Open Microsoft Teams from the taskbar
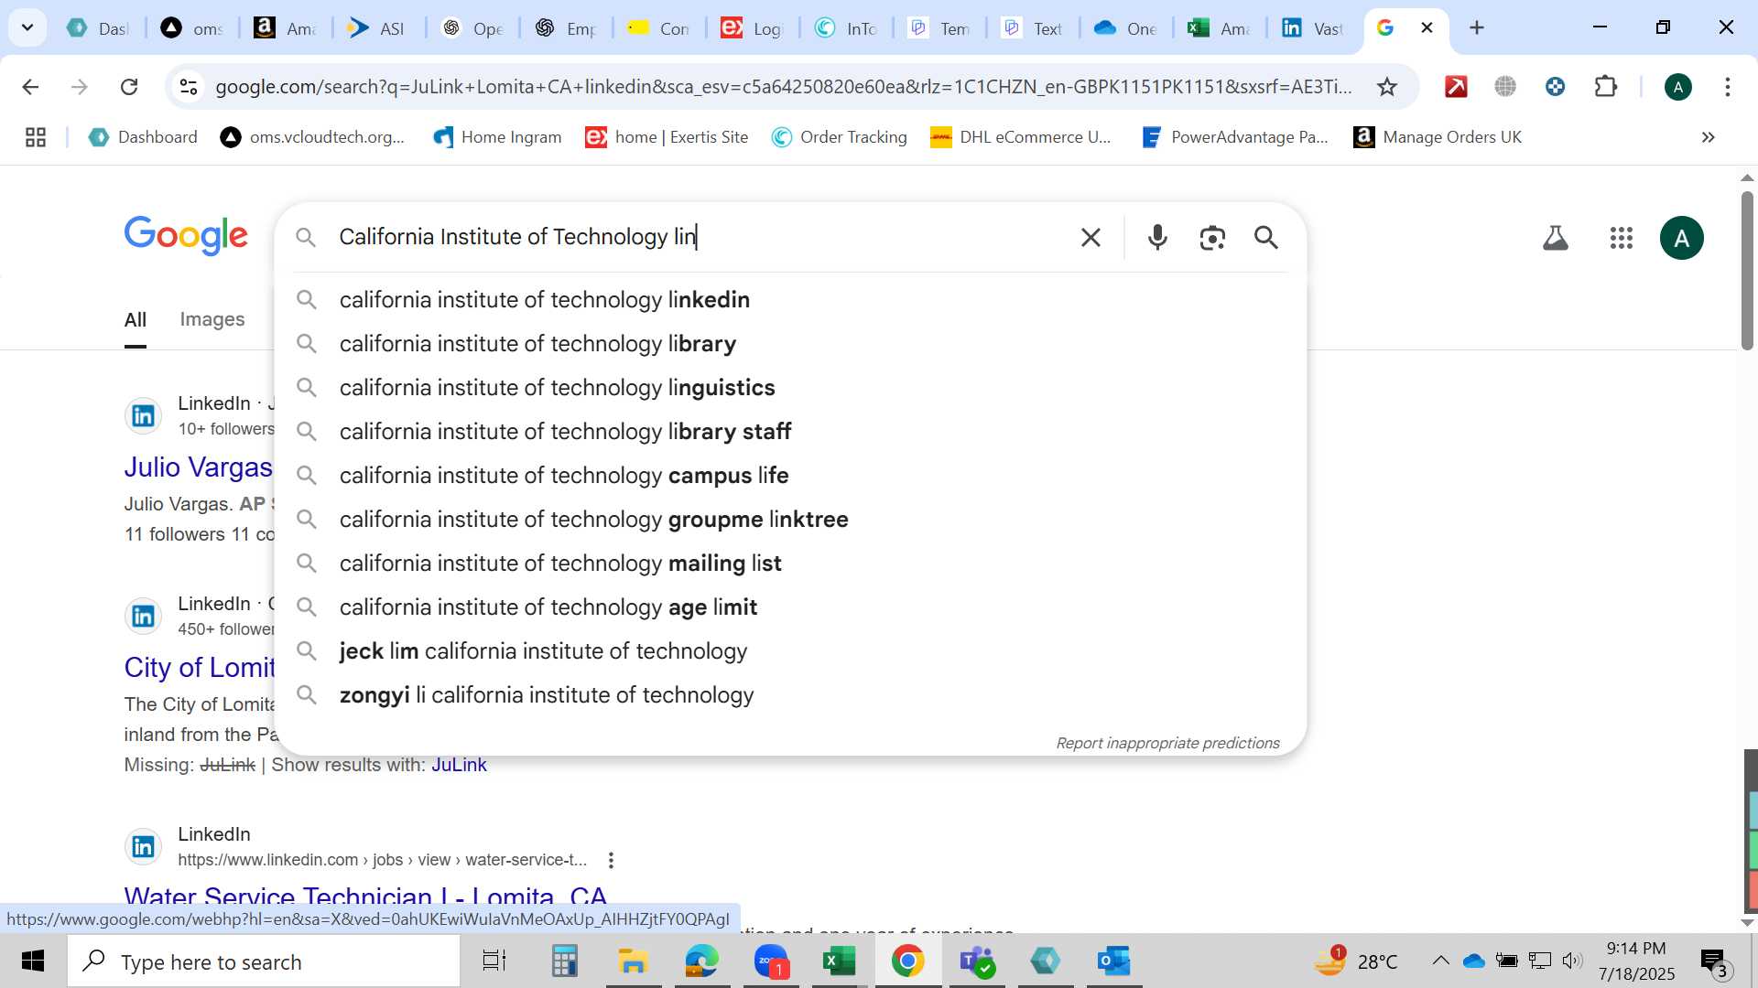Viewport: 1758px width, 988px height. pyautogui.click(x=977, y=961)
